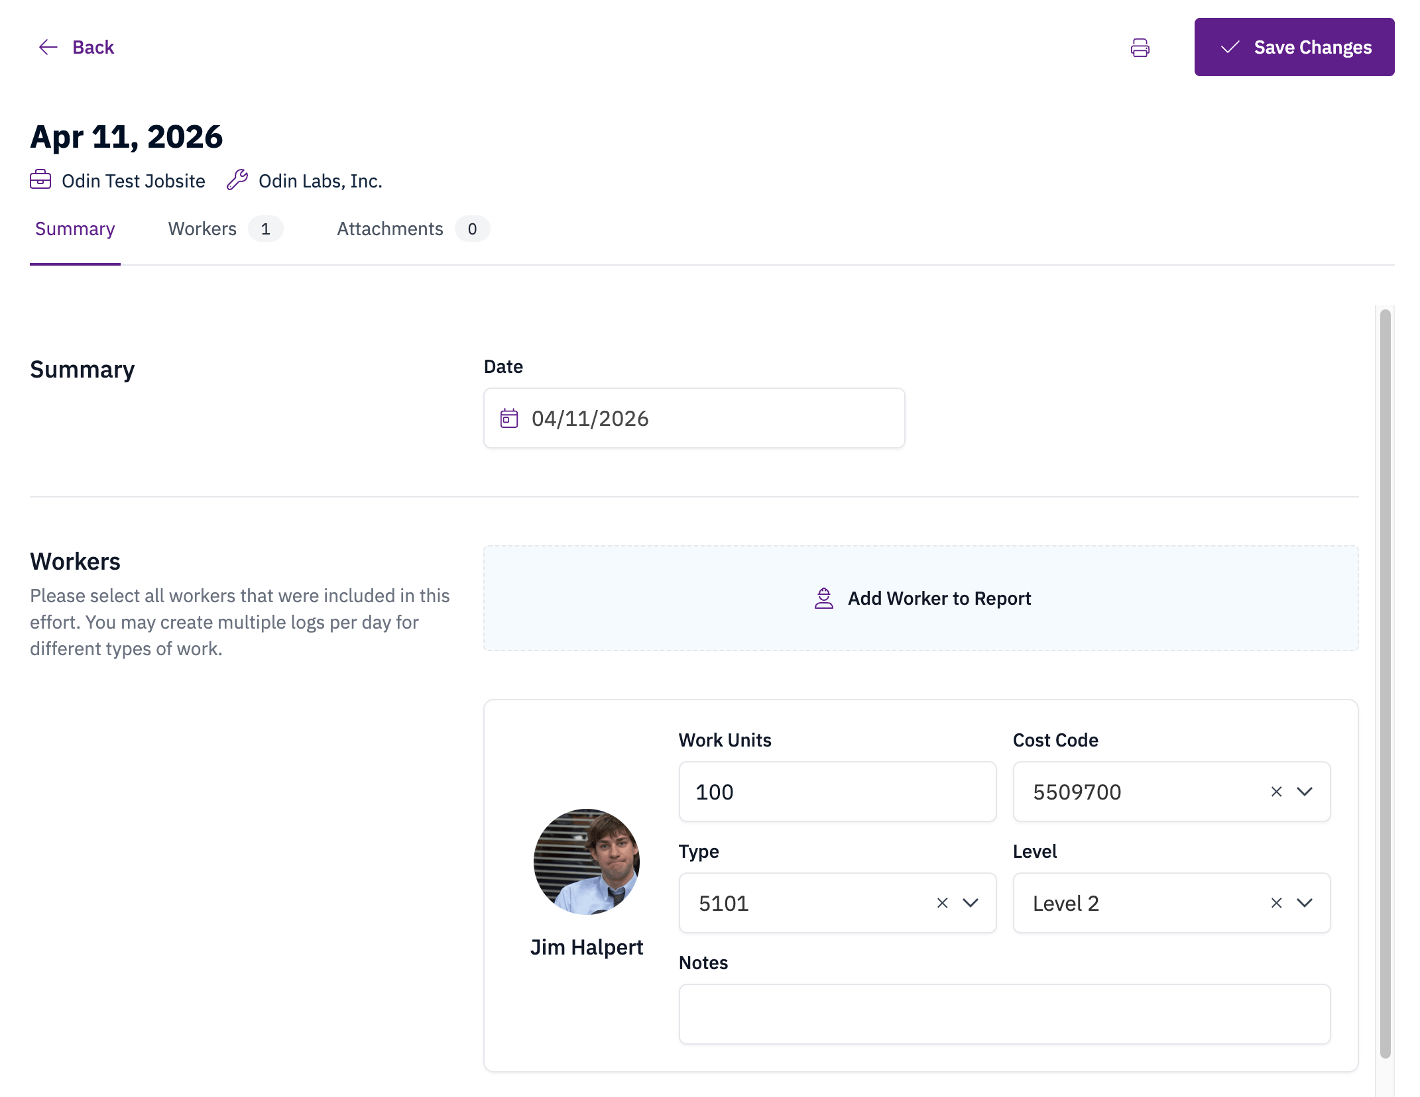Expand the Cost Code dropdown chevron
This screenshot has height=1097, width=1420.
(1305, 792)
